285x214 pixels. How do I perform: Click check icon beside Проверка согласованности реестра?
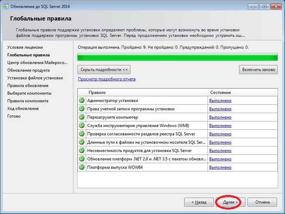tap(82, 134)
